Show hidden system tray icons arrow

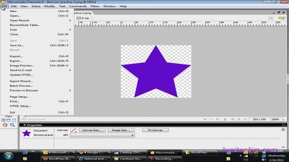pos(240,156)
